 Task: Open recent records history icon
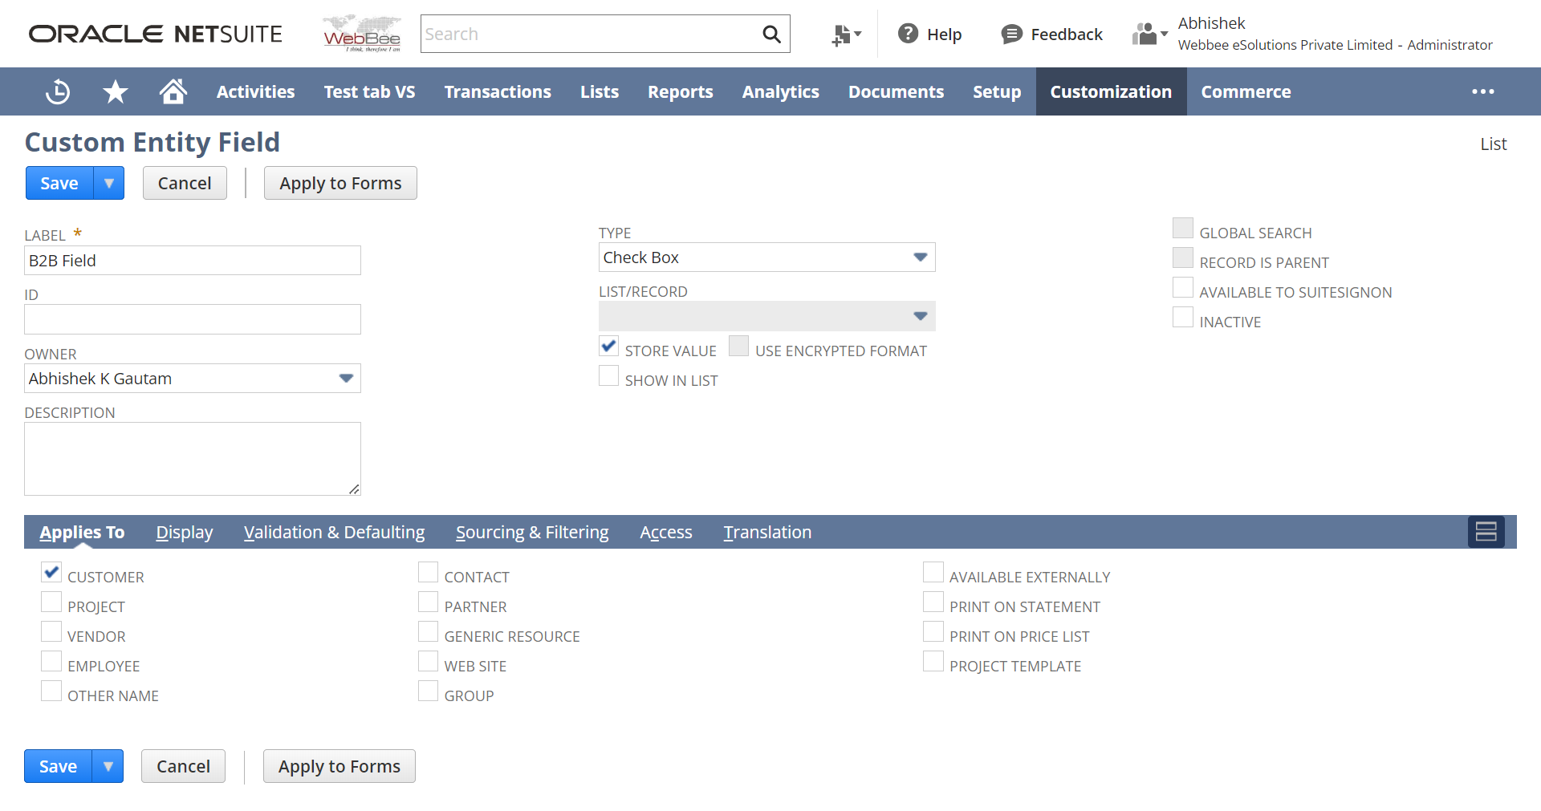[57, 91]
